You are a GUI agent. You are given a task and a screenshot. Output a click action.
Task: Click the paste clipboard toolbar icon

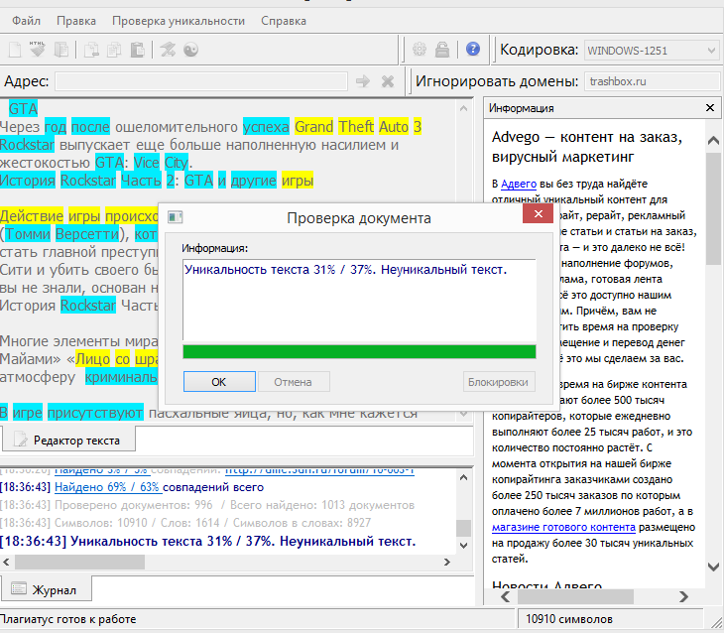coord(137,50)
